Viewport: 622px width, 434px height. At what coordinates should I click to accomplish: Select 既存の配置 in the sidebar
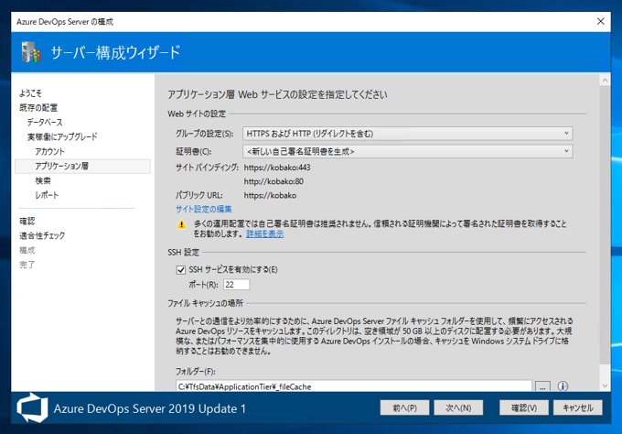click(x=38, y=108)
